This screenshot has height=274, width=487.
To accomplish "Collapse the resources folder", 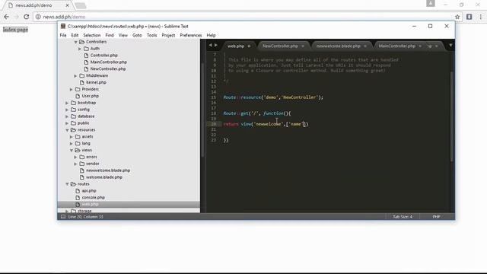I will pyautogui.click(x=67, y=130).
